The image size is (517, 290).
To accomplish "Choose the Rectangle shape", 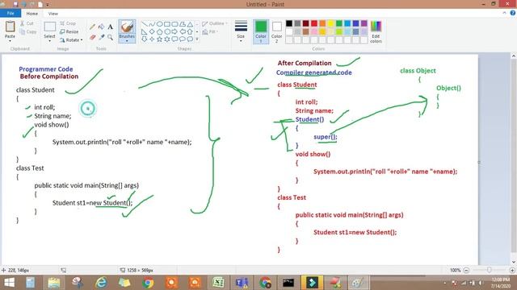I will tap(167, 24).
